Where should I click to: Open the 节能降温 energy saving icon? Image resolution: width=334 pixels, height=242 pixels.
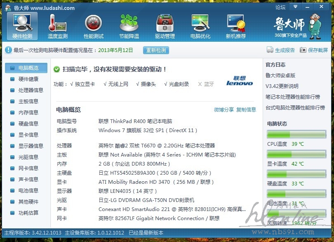pos(129,26)
